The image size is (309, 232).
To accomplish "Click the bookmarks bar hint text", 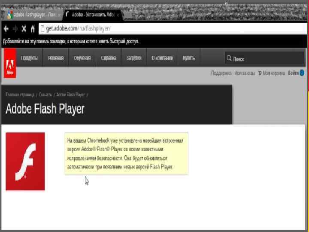I will pyautogui.click(x=71, y=41).
